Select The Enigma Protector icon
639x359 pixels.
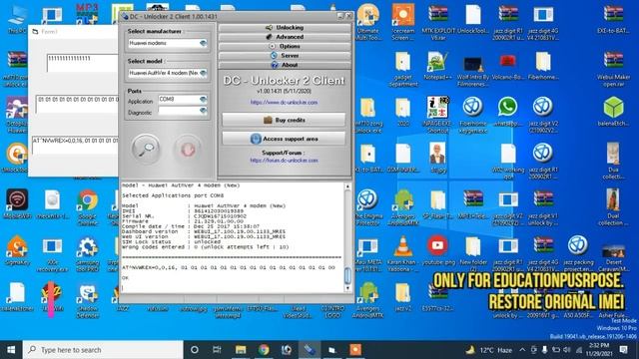pyautogui.click(x=368, y=207)
